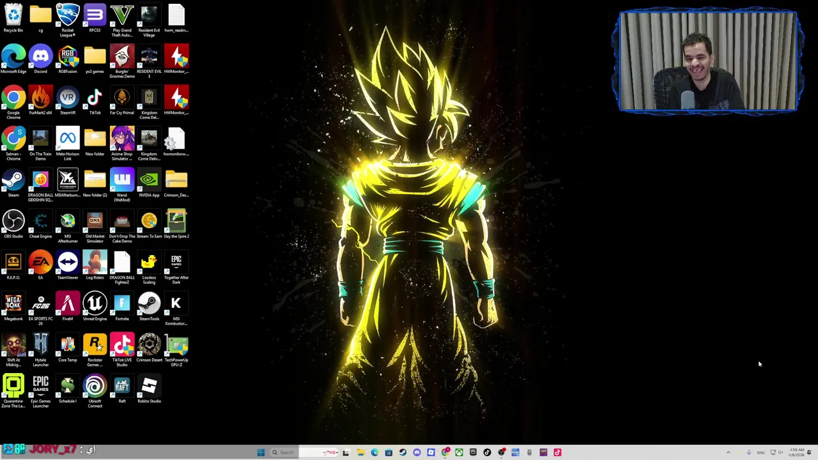This screenshot has width=818, height=460.
Task: Open the cg folder on desktop
Action: pyautogui.click(x=40, y=19)
